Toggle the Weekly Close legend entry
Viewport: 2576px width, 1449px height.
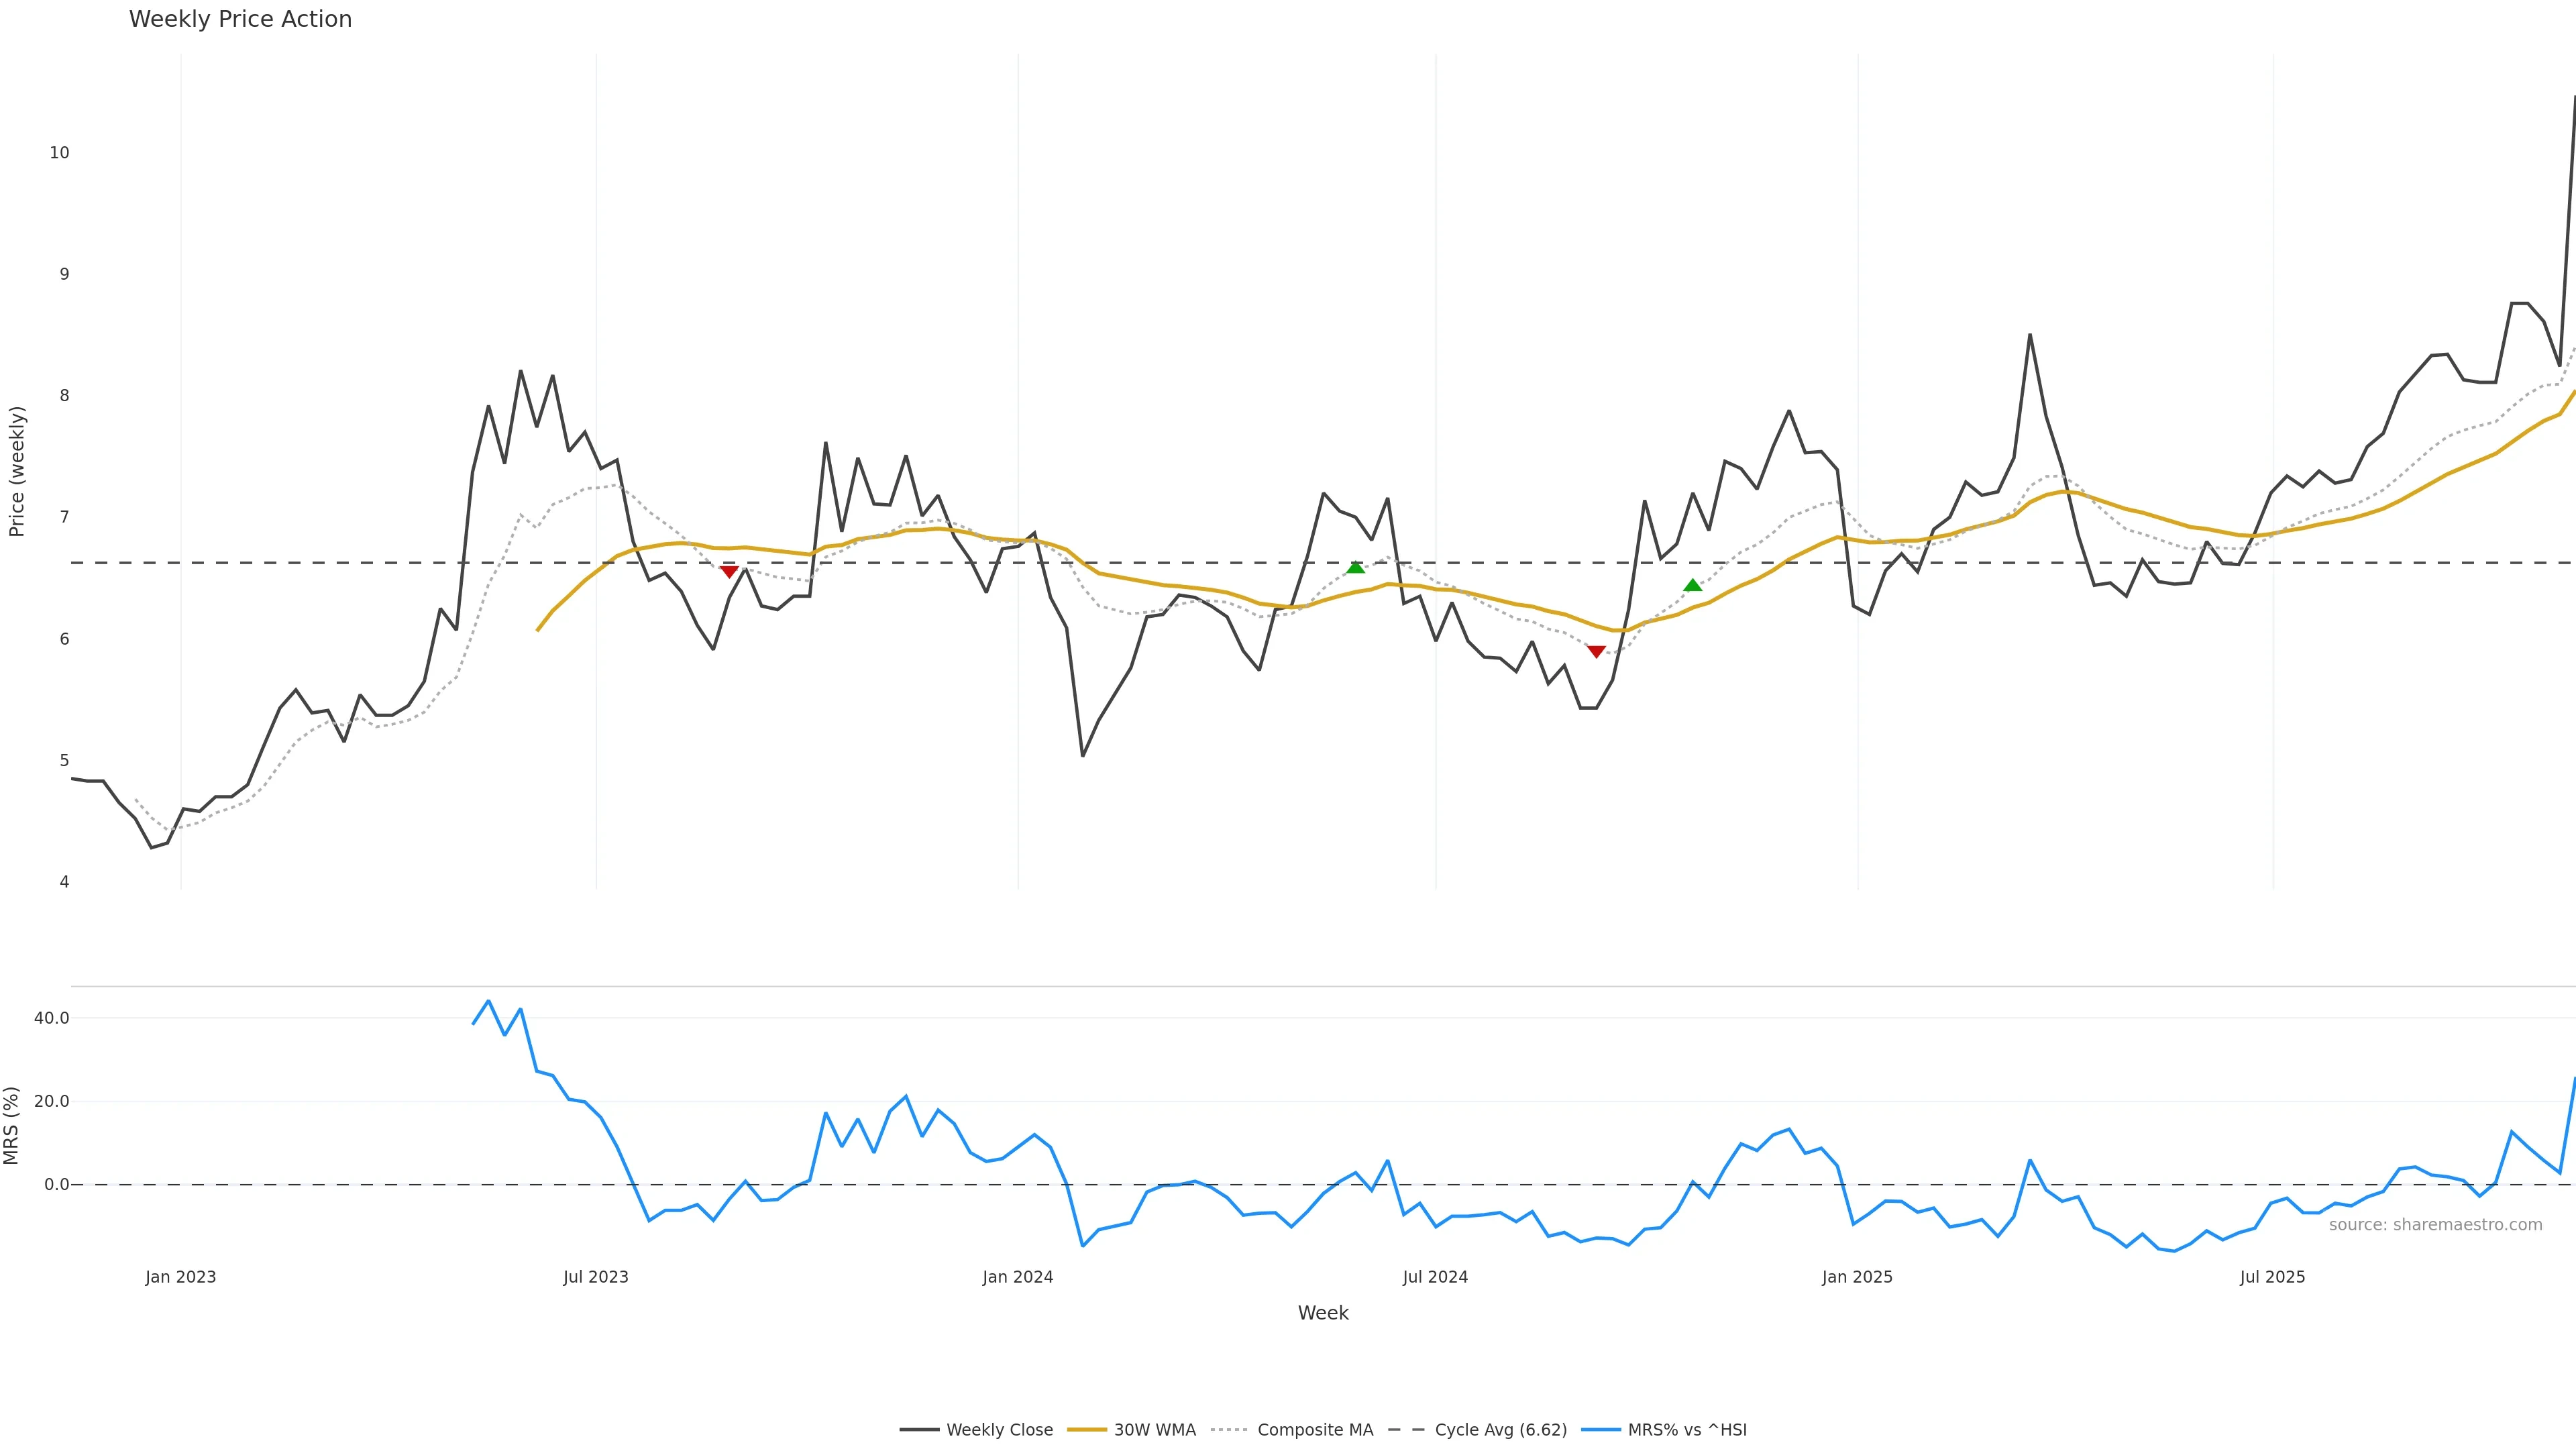[999, 1430]
